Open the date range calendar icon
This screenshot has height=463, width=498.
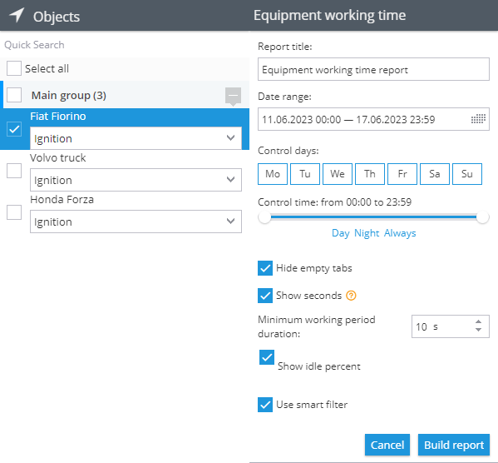478,119
